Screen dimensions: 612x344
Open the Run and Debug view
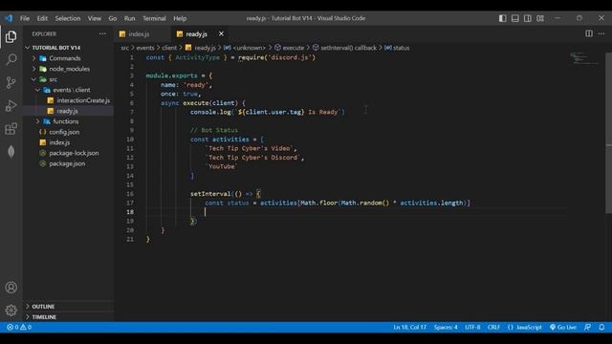click(x=11, y=105)
